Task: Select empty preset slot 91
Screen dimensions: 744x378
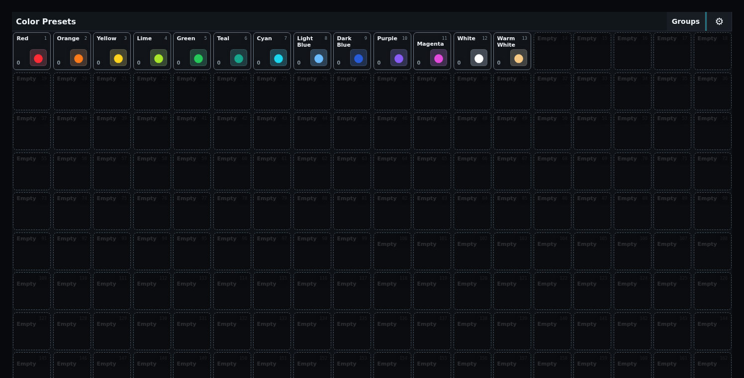Action: pos(32,251)
